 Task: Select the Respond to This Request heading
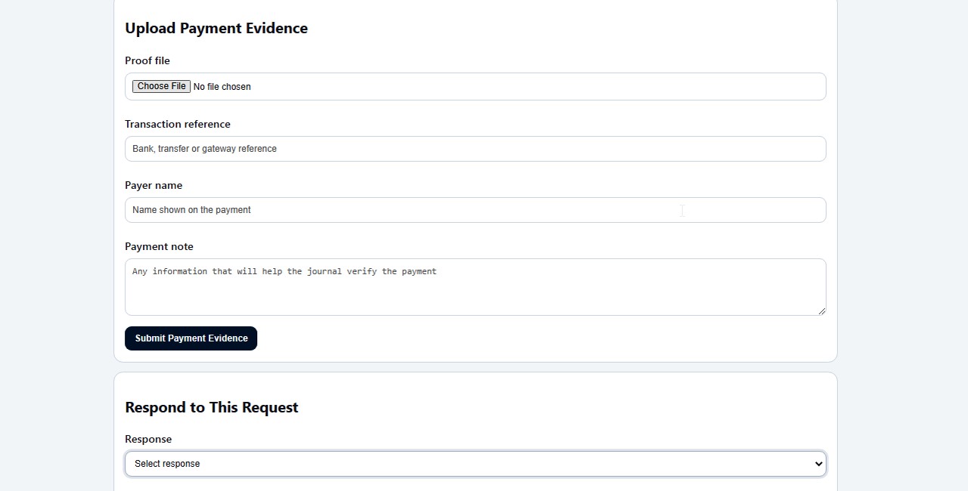(x=212, y=407)
